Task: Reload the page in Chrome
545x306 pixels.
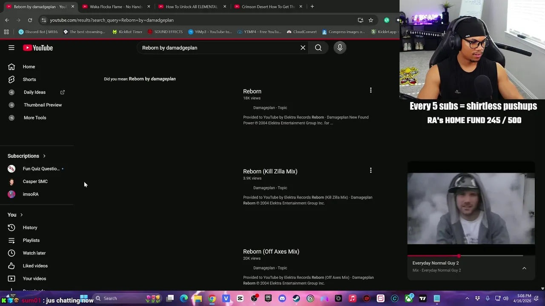Action: click(30, 20)
